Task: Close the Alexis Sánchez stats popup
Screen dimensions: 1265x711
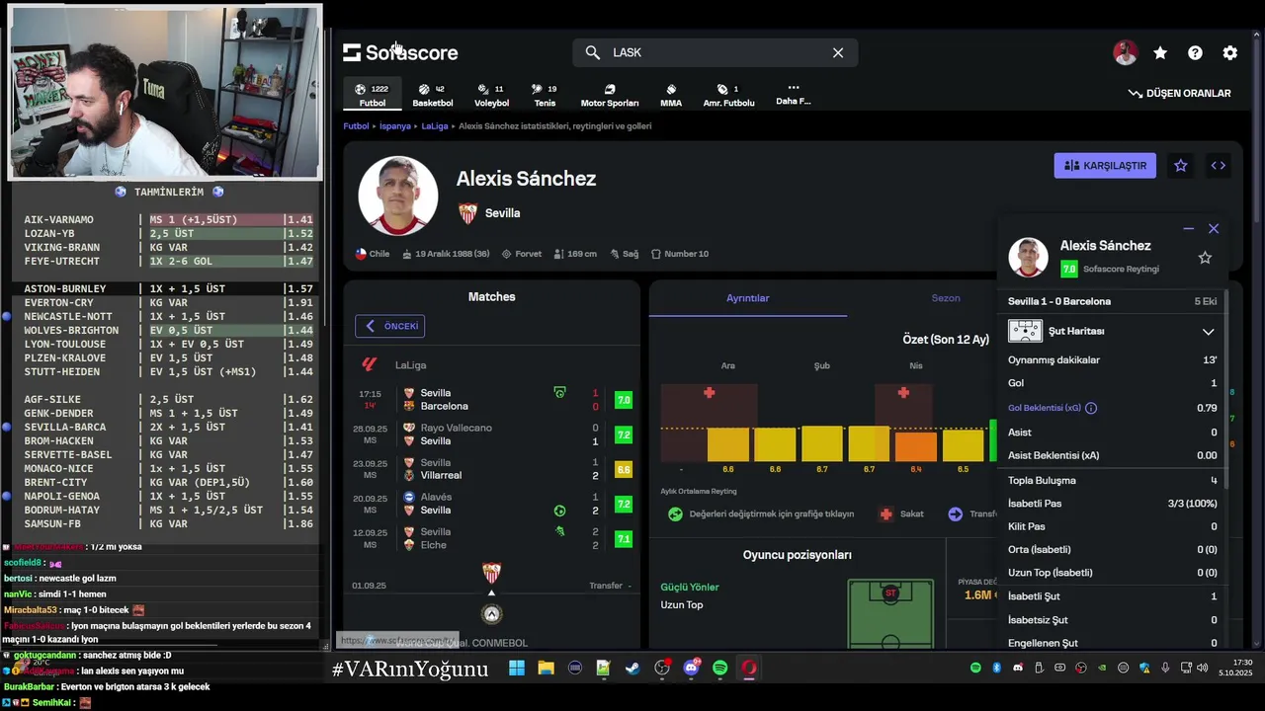Action: coord(1214,228)
